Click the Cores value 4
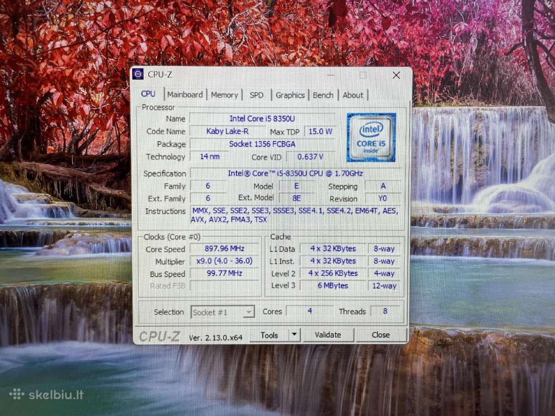555x416 pixels. click(309, 311)
